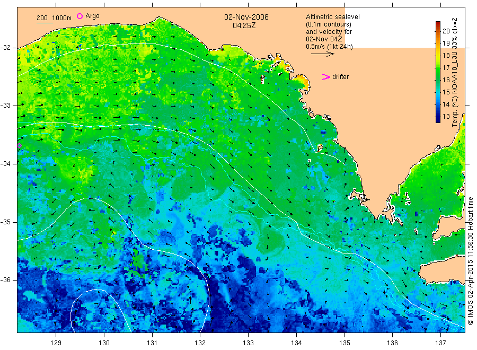Click the longitude label 135
Screen dimensions: 477x350
(344, 343)
